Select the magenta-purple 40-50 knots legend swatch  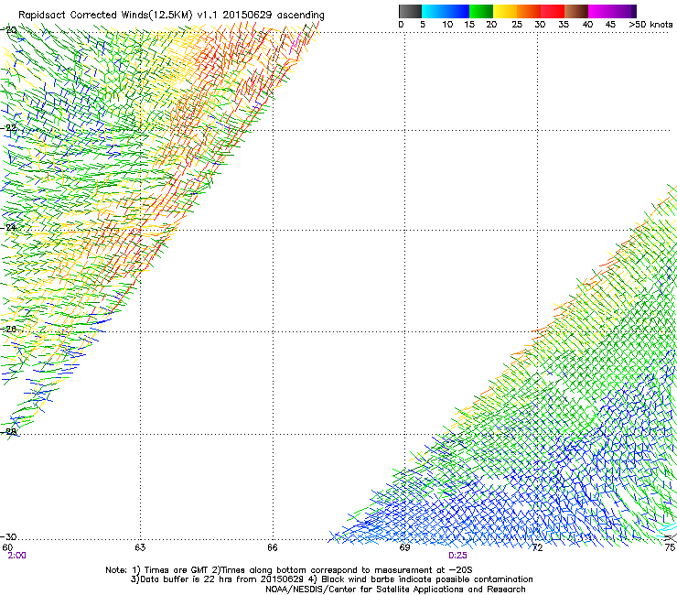[x=612, y=11]
